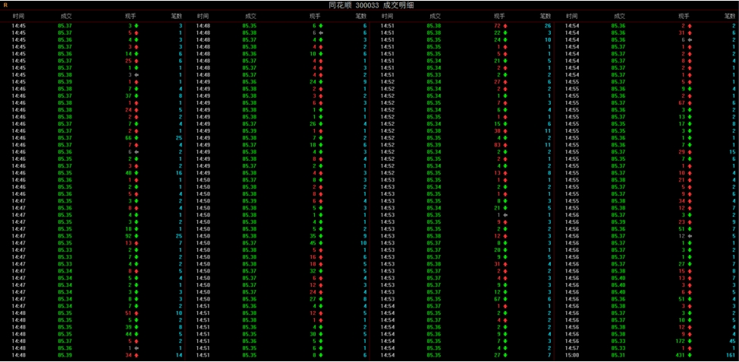
Task: Click the red up arrow beside volume 25 at 14:45
Action: tap(137, 61)
